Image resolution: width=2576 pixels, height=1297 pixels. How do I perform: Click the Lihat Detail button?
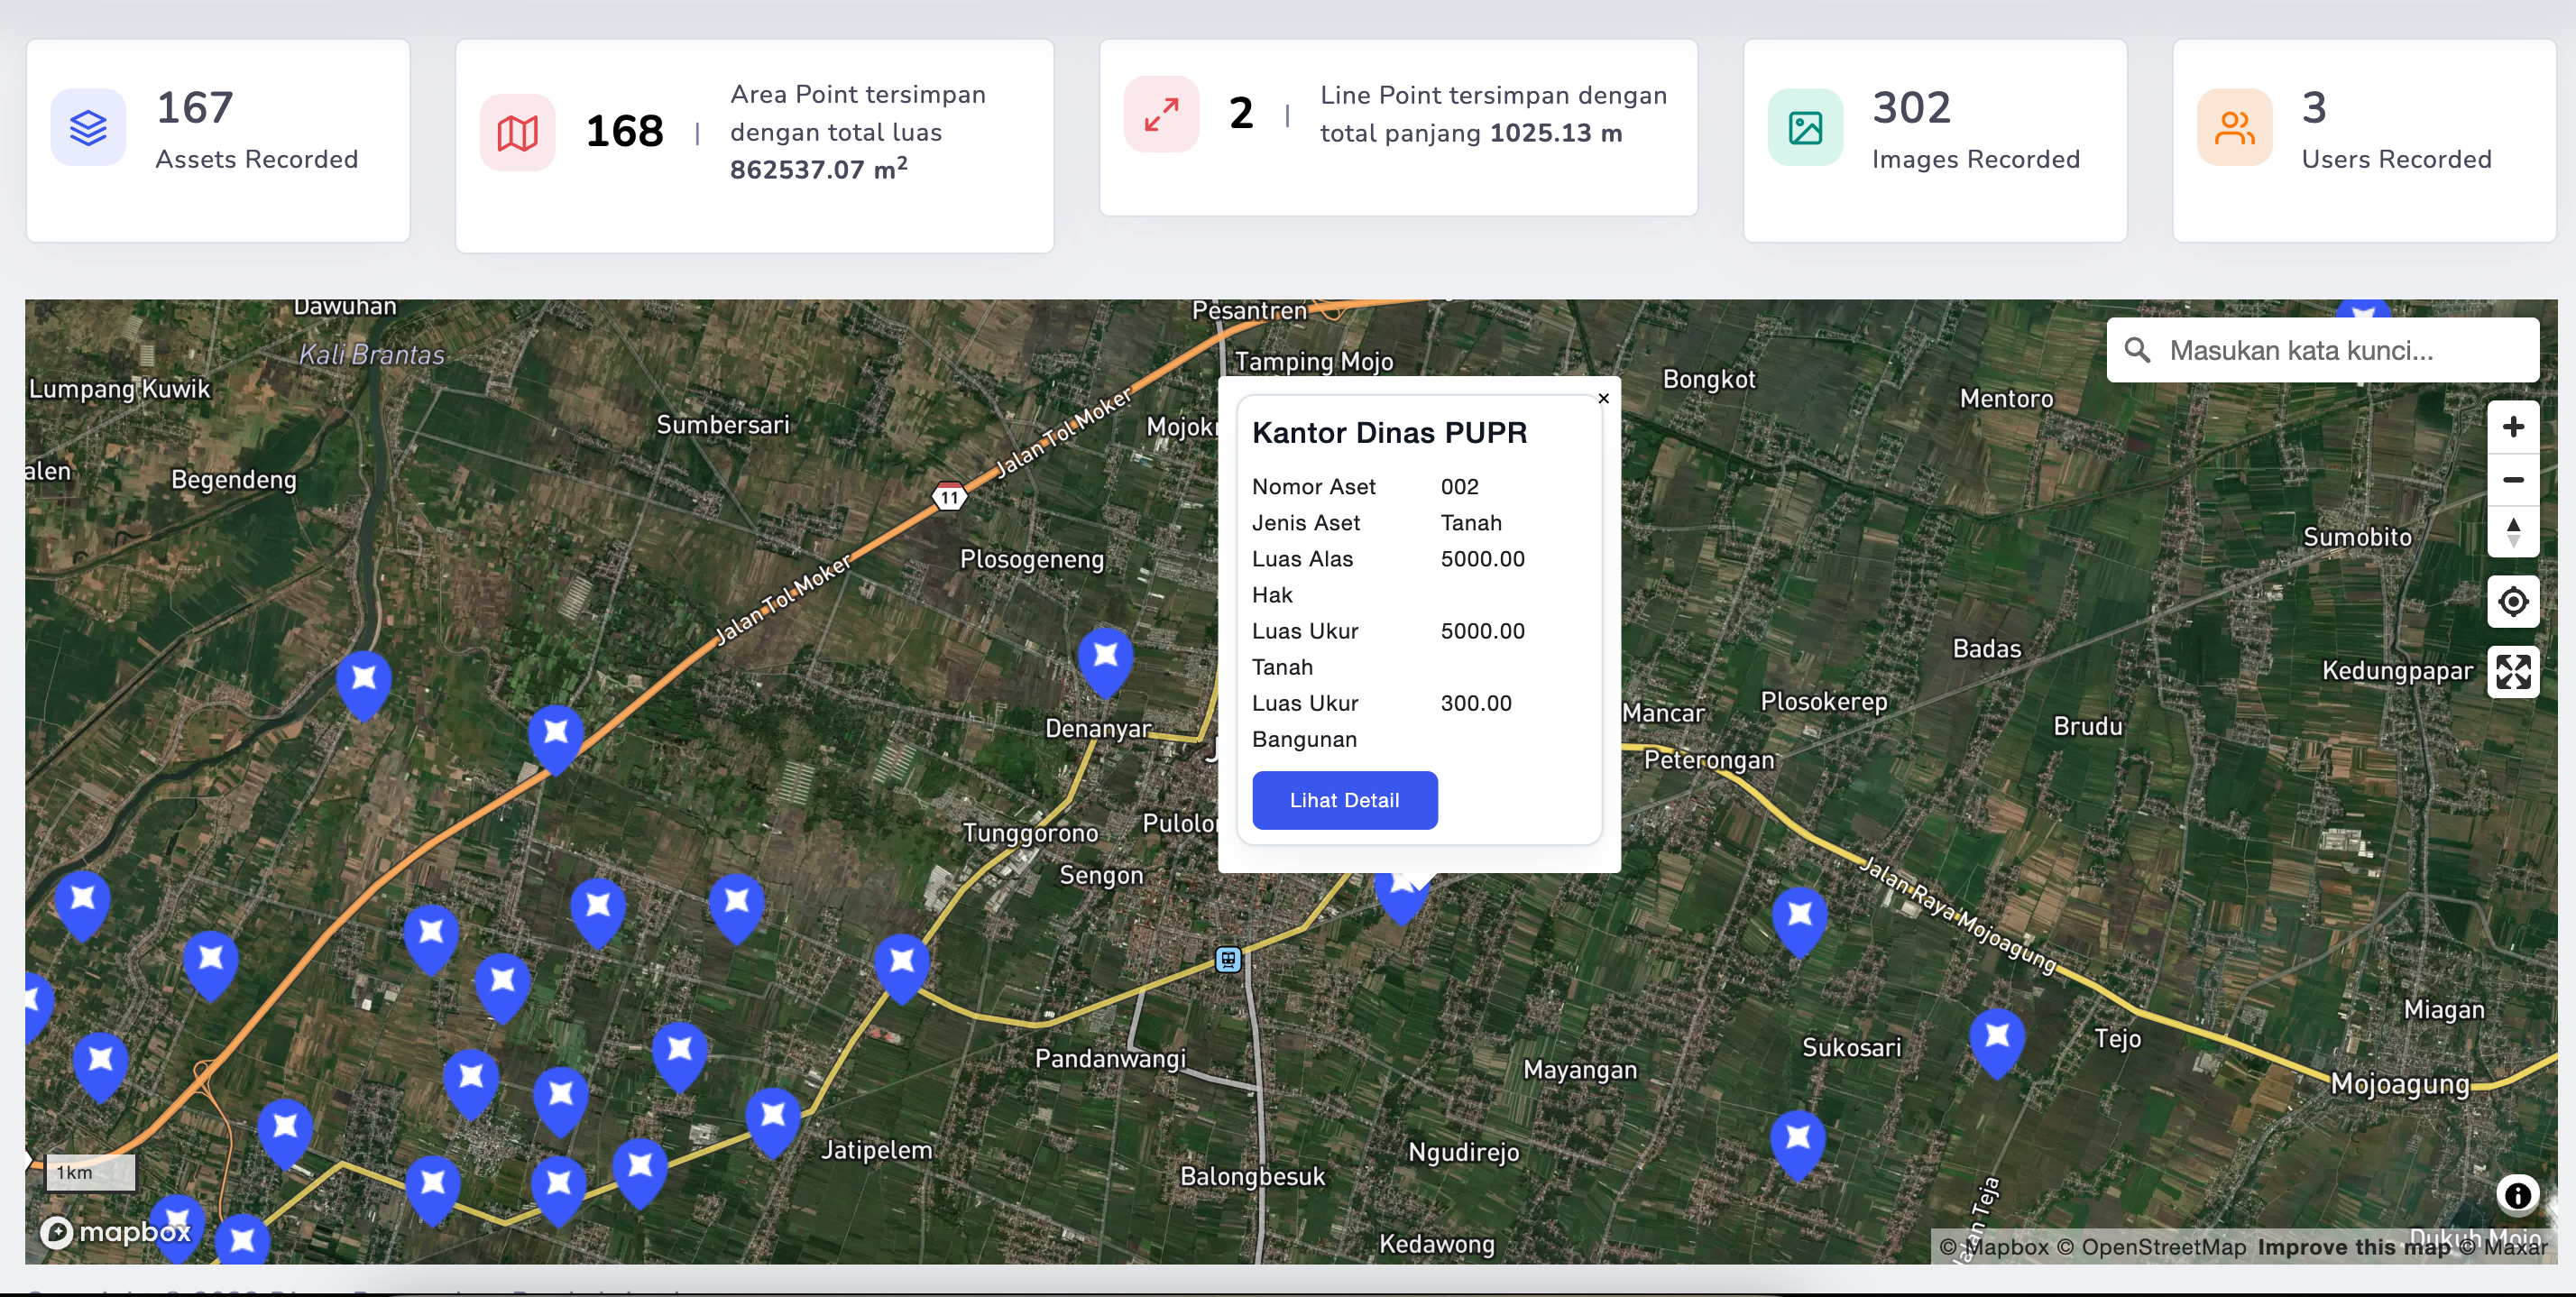click(1344, 800)
